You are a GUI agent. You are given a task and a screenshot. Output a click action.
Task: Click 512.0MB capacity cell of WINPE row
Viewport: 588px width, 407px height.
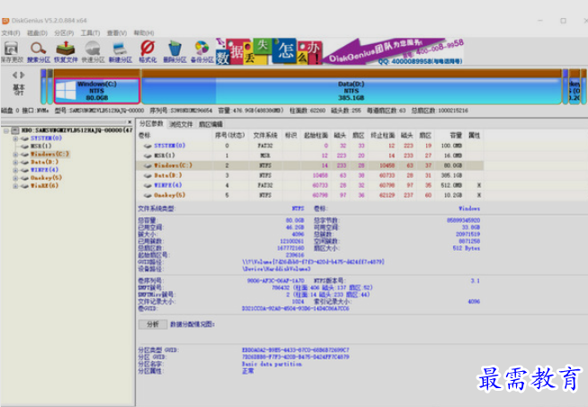click(x=451, y=185)
